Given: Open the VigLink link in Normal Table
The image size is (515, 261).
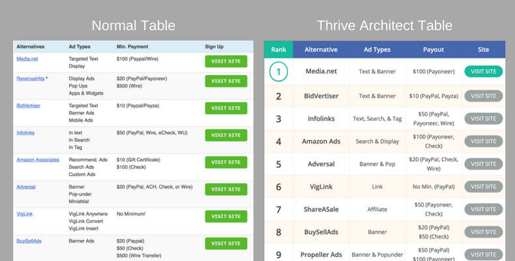Looking at the screenshot, I should tap(25, 214).
